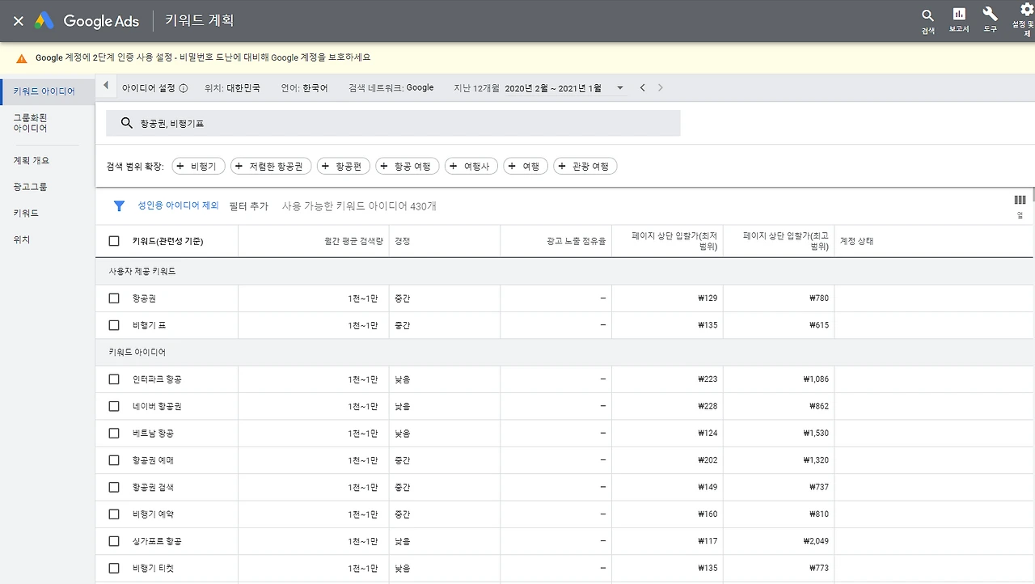Screen dimensions: 1035x584
Task: Click the ₩2,049 bid value for 싱가포르 항공
Action: click(816, 541)
